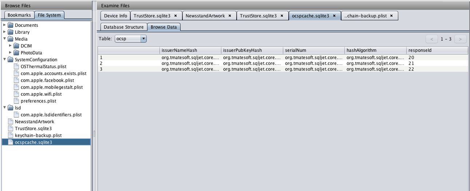Click the com.apple.wifi.plist file icon
This screenshot has height=191, width=470.
[16, 94]
